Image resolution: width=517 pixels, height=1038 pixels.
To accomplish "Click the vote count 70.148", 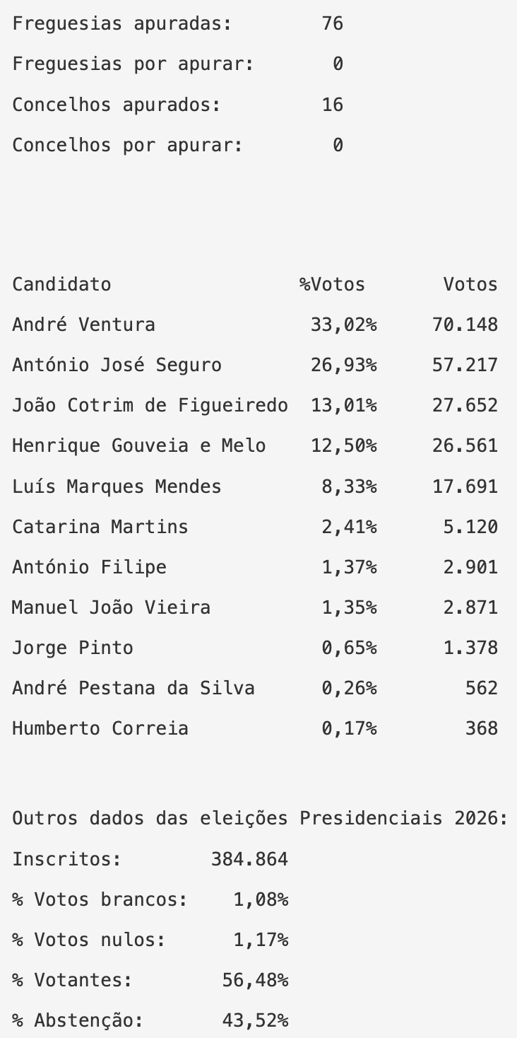I will pos(465,325).
